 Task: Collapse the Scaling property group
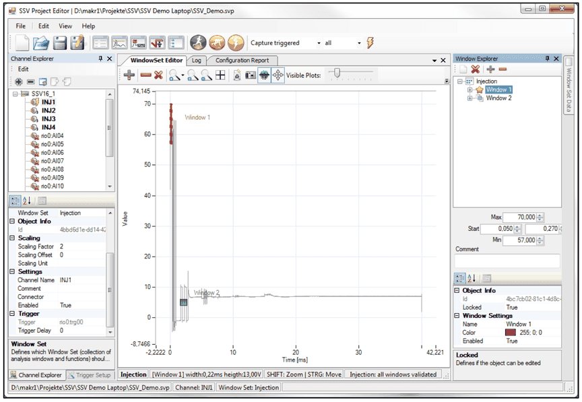tap(12, 238)
